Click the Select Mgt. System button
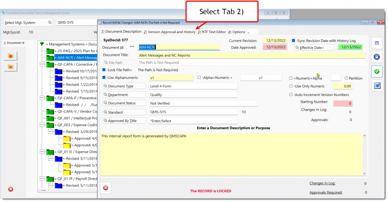This screenshot has height=202, width=388. (x=28, y=22)
